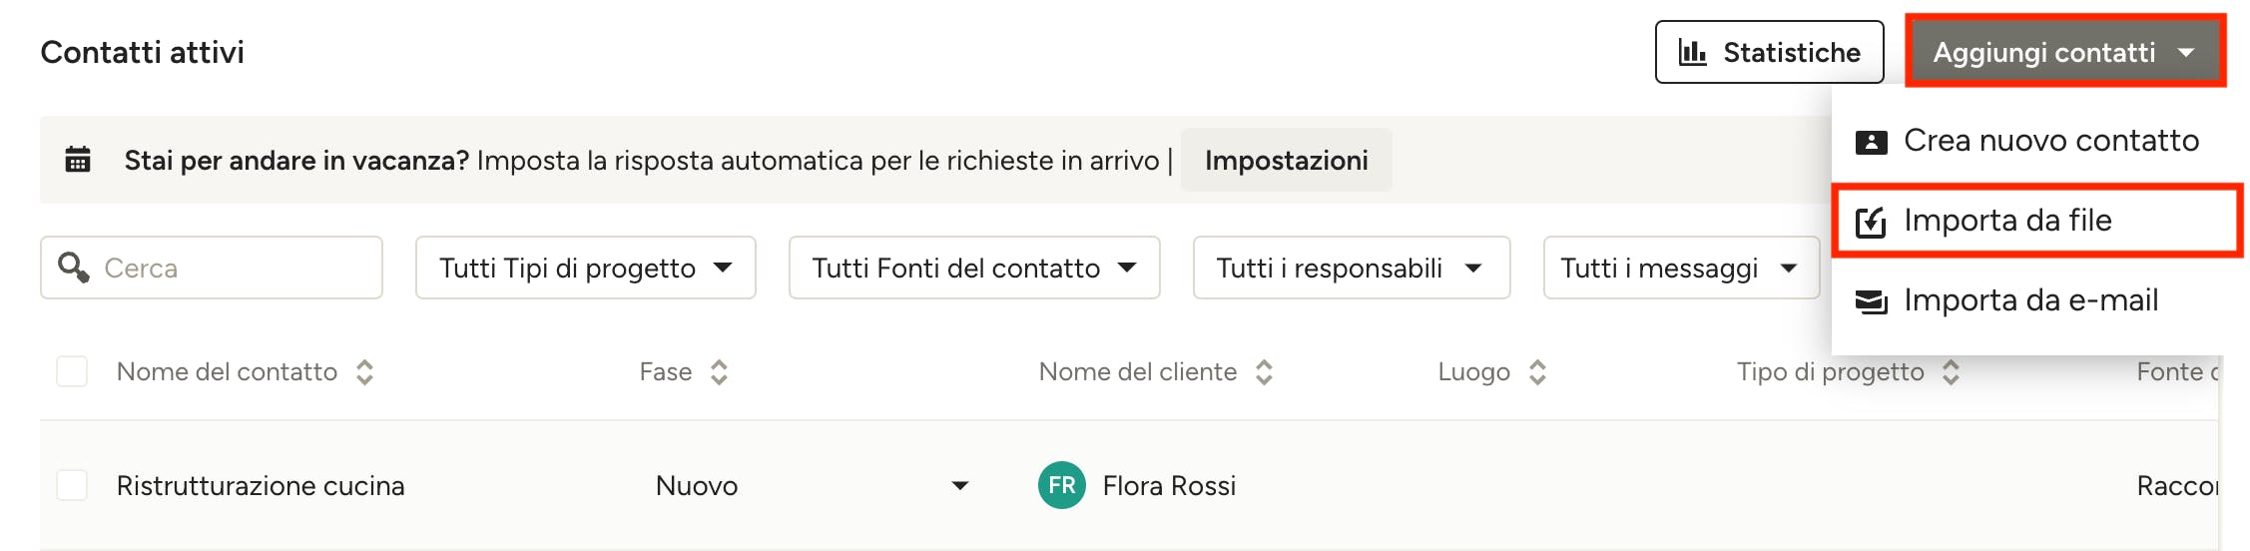The image size is (2250, 551).
Task: Choose Importa da e-mail option
Action: point(2029,300)
